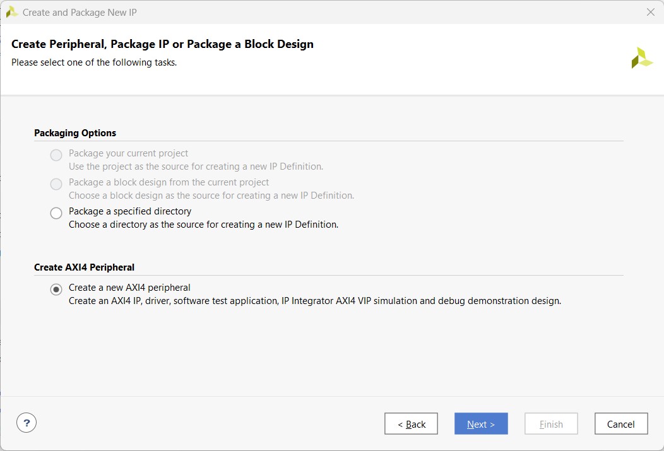Image resolution: width=664 pixels, height=451 pixels.
Task: Cancel the IP packaging wizard
Action: (x=620, y=424)
